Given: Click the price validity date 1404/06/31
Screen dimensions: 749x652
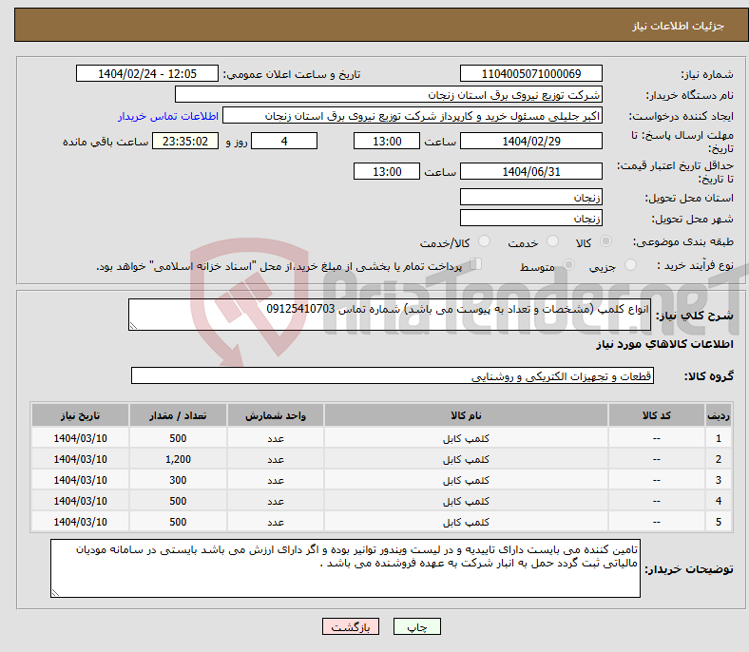Looking at the screenshot, I should (530, 171).
